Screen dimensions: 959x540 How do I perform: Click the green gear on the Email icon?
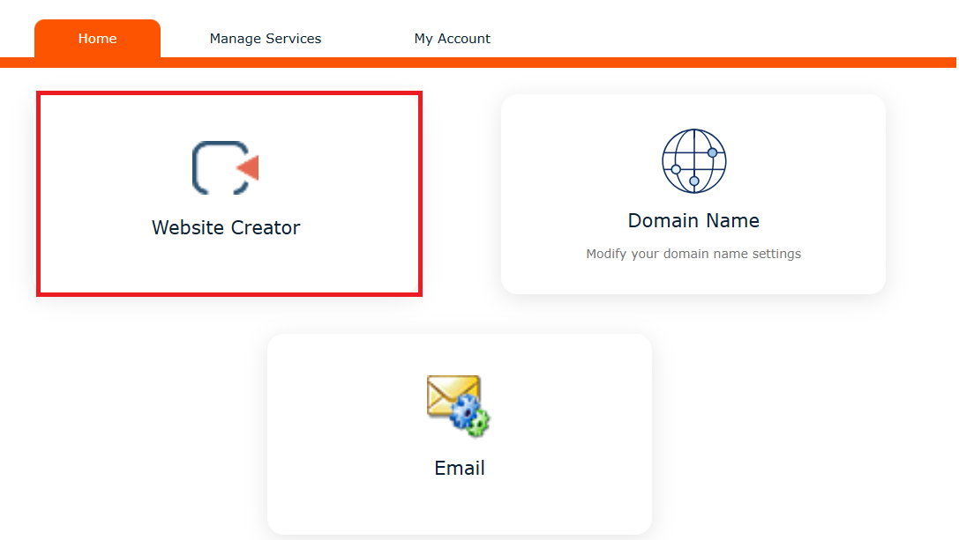pos(479,424)
